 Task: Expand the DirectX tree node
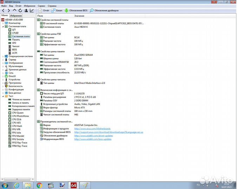3,76
